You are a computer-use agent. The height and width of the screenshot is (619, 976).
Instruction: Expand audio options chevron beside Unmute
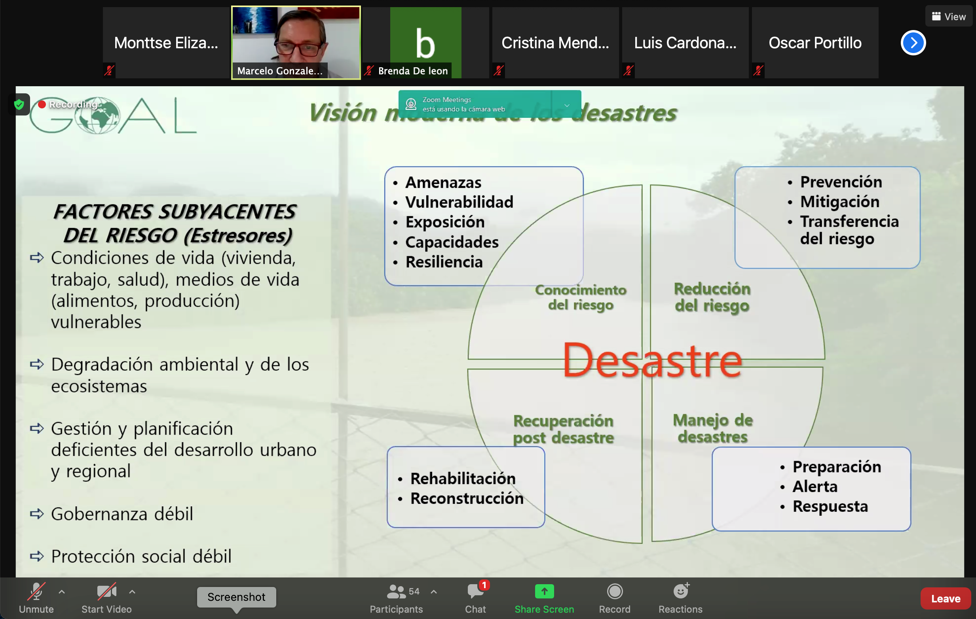point(62,592)
